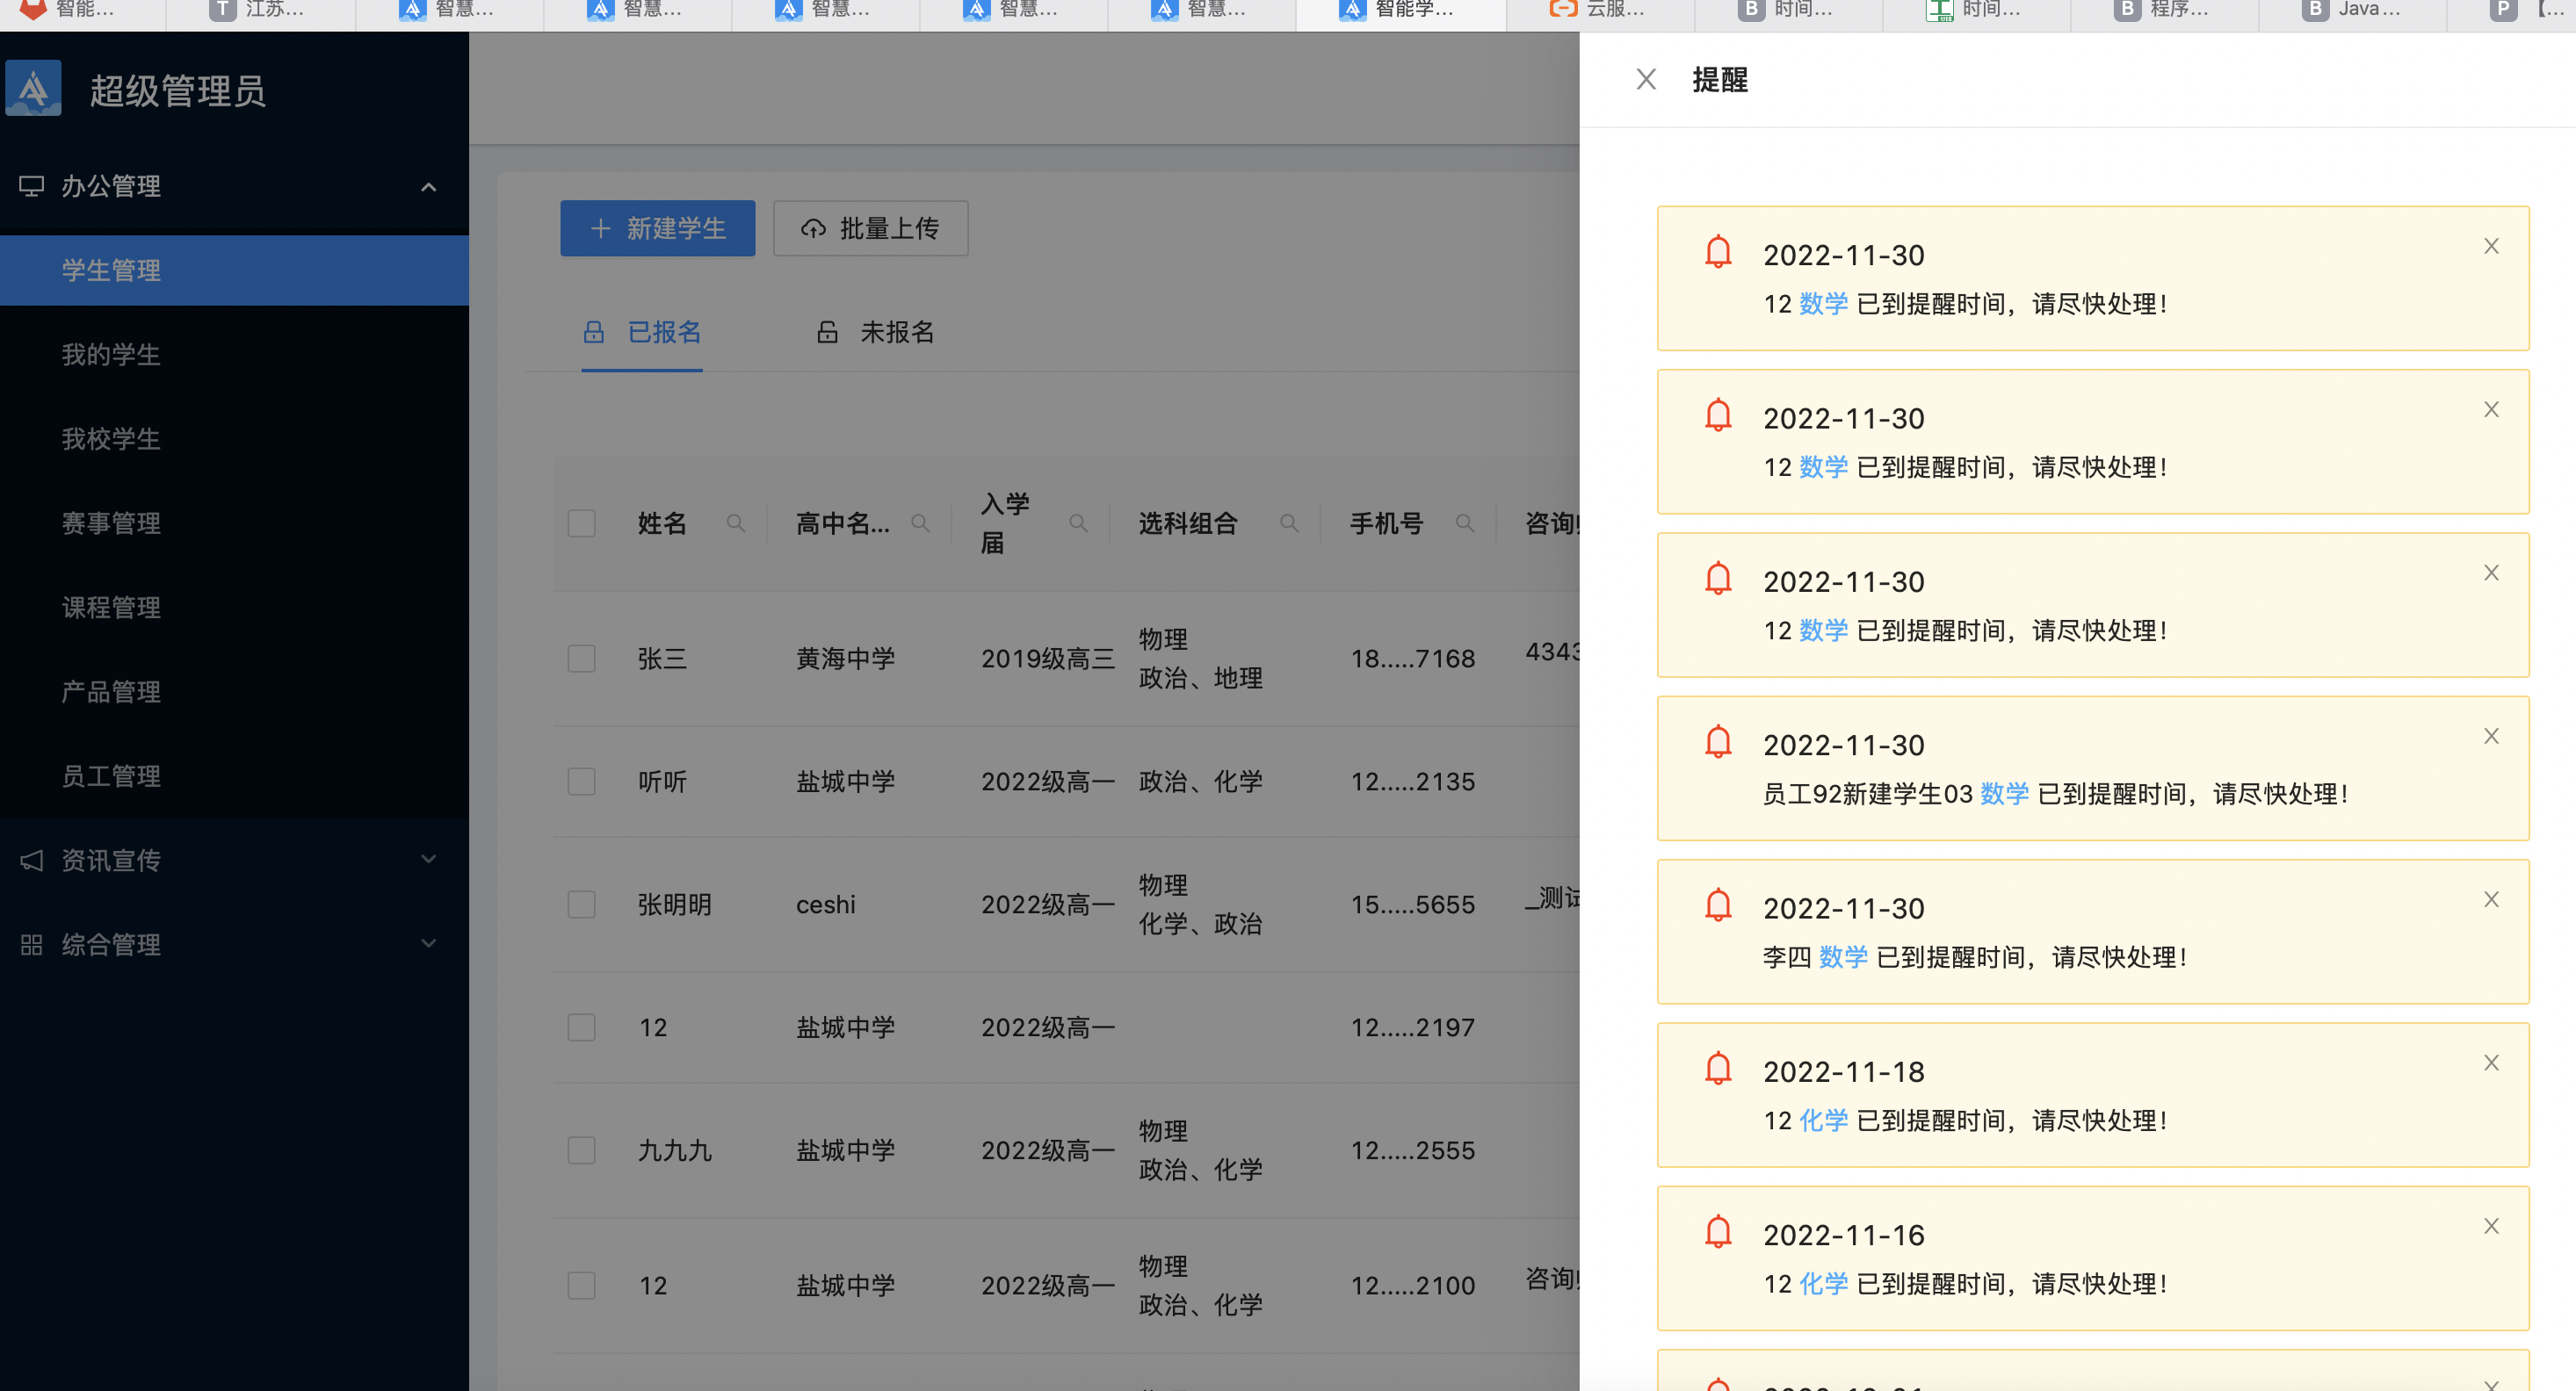The width and height of the screenshot is (2576, 1391).
Task: Toggle the select-all checkbox in table header
Action: (x=581, y=523)
